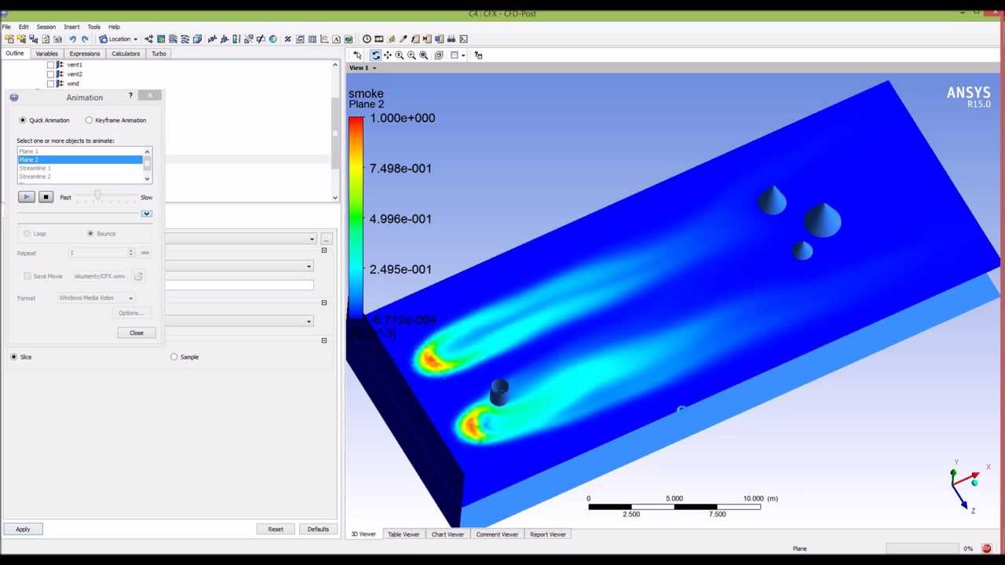Viewport: 1005px width, 565px height.
Task: Click the movie file path field
Action: 100,276
